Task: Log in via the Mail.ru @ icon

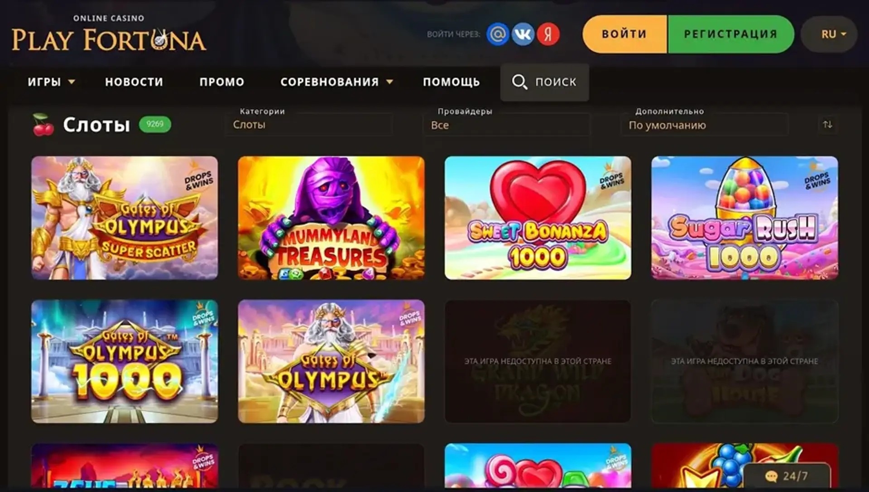Action: click(498, 34)
